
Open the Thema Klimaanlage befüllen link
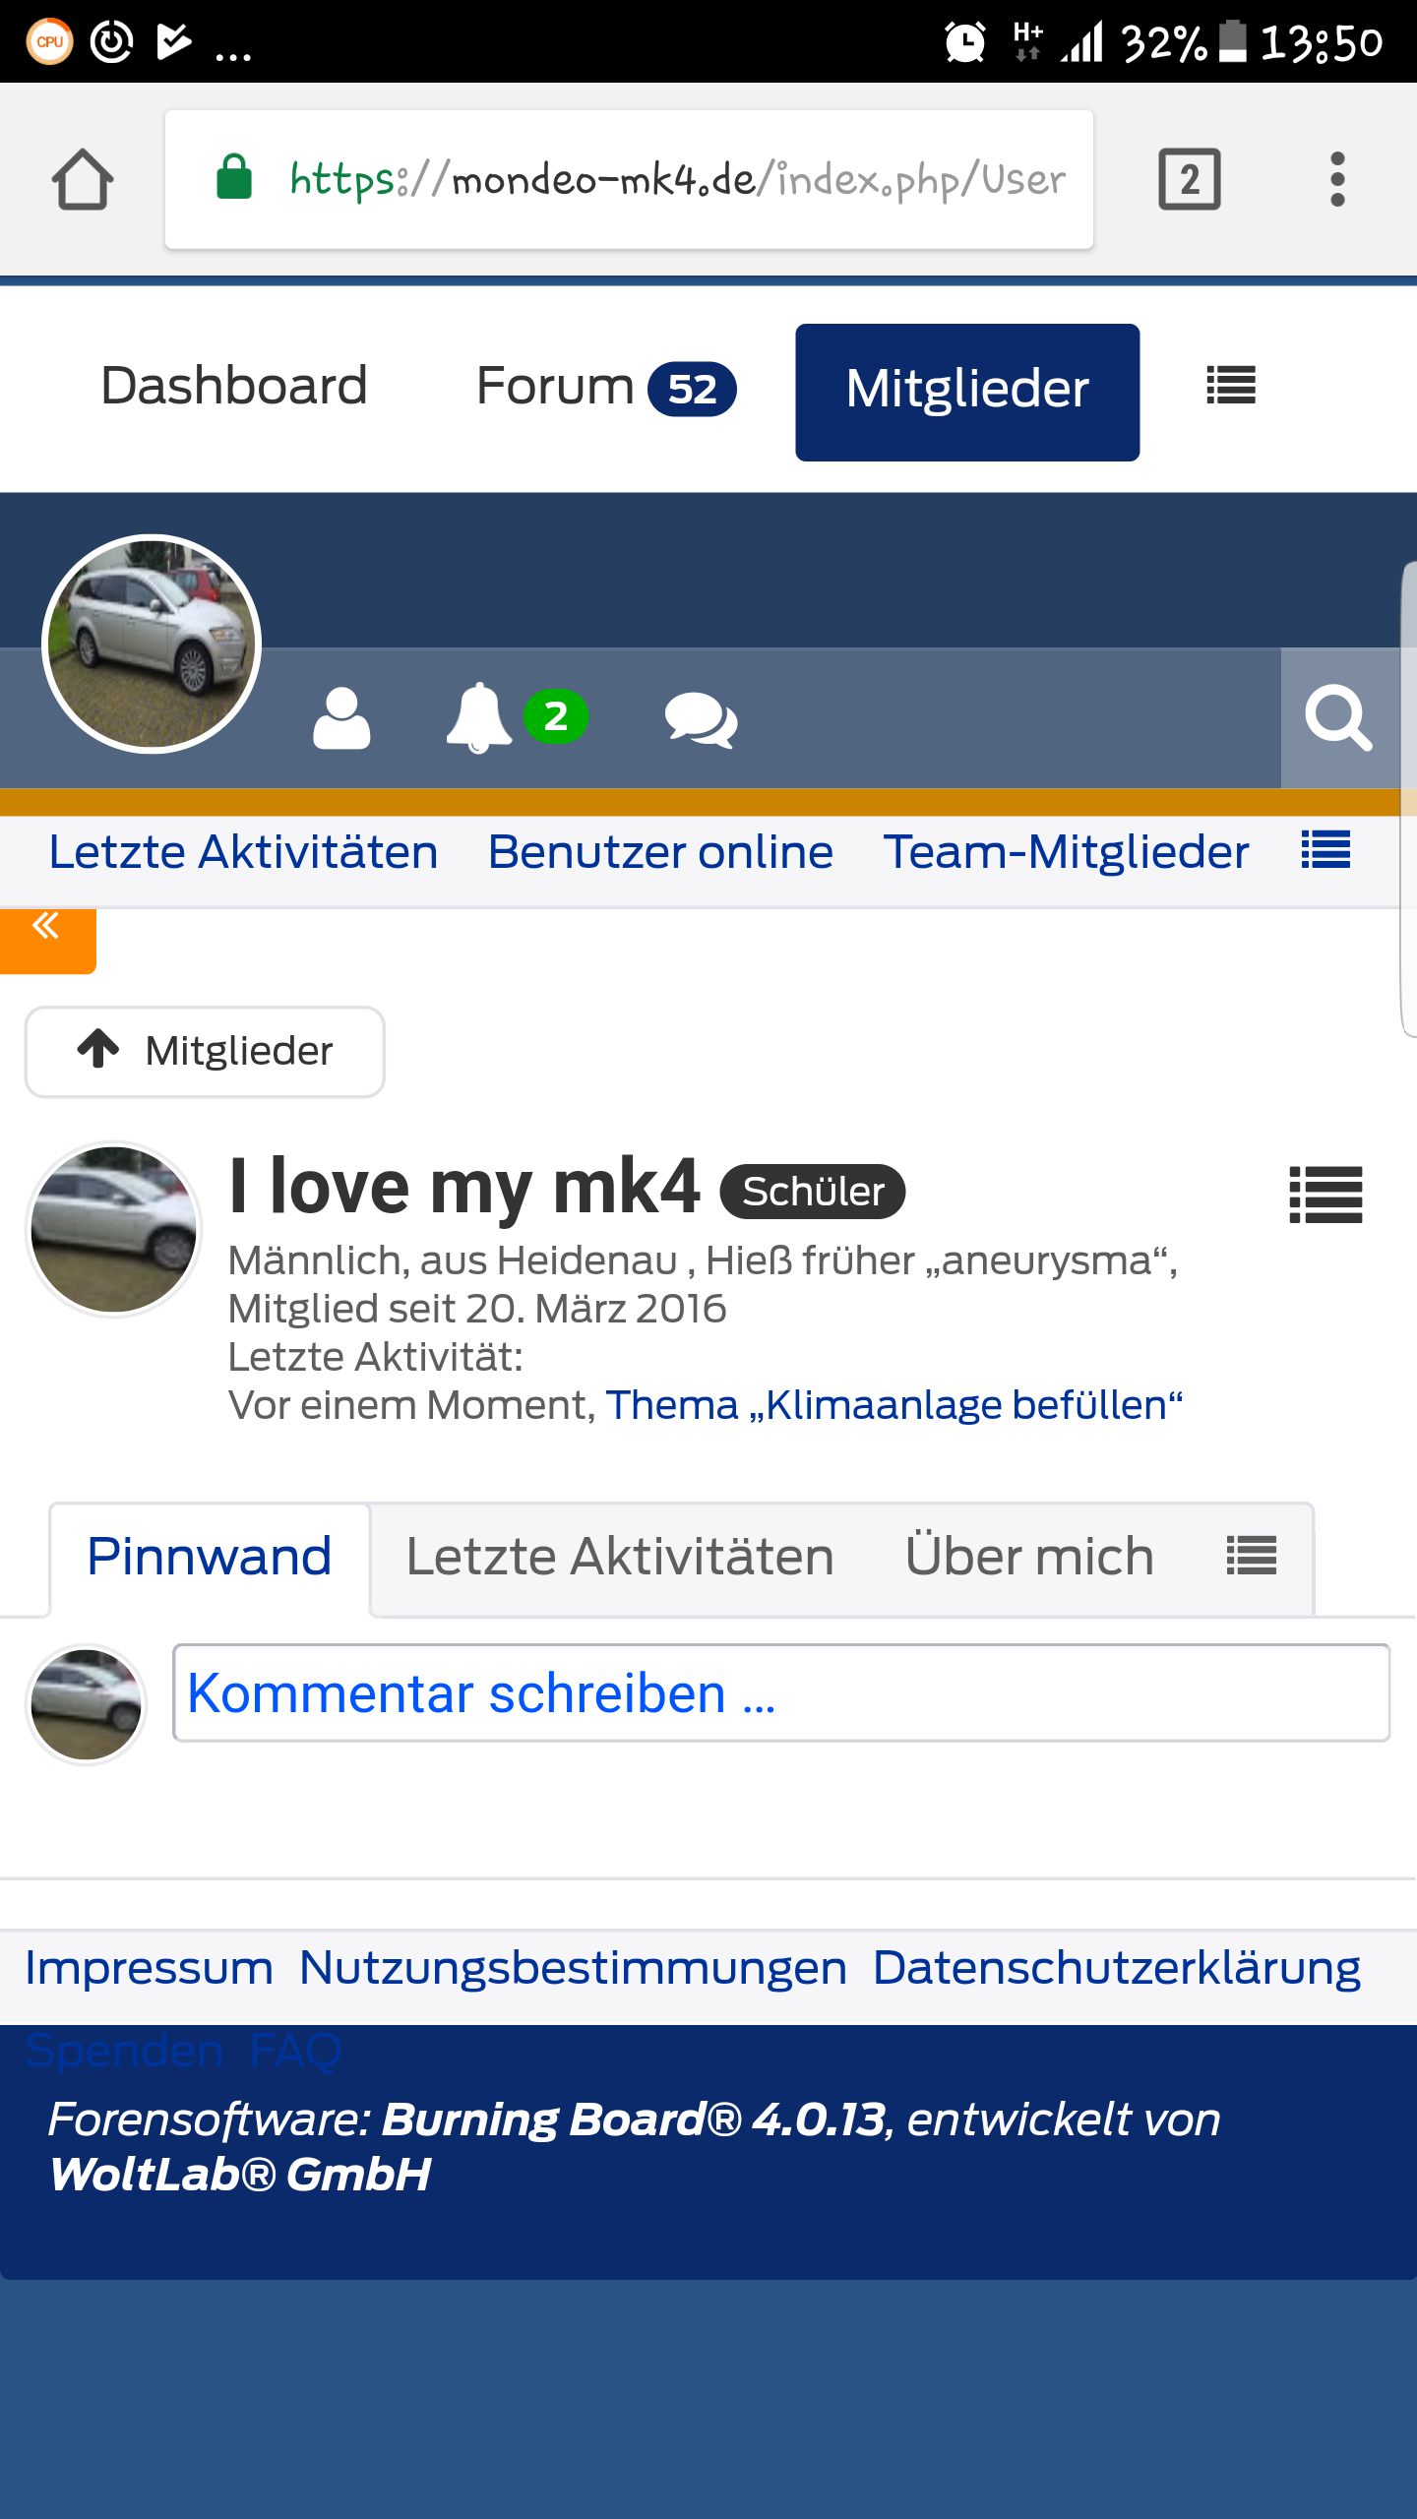(x=893, y=1405)
